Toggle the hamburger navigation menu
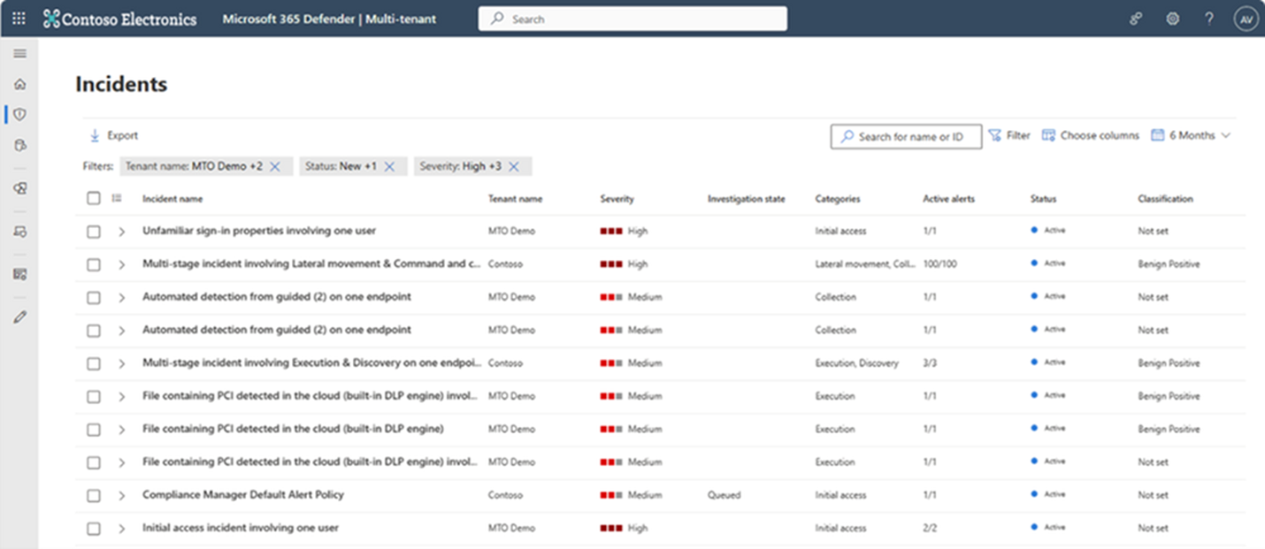 [x=19, y=54]
